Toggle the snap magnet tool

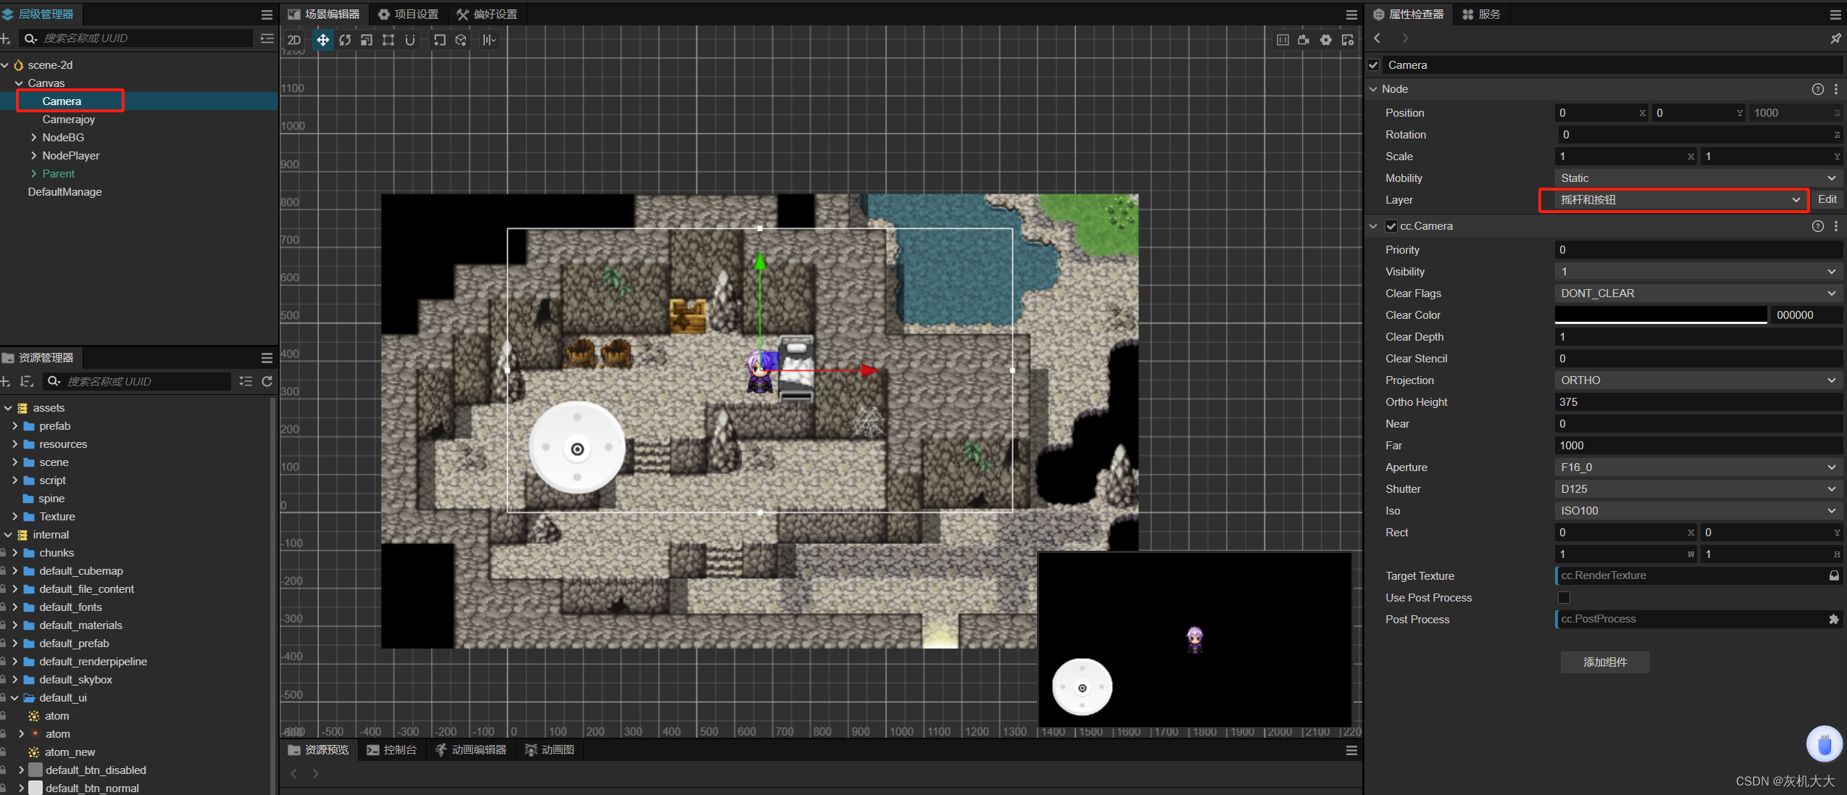(410, 40)
